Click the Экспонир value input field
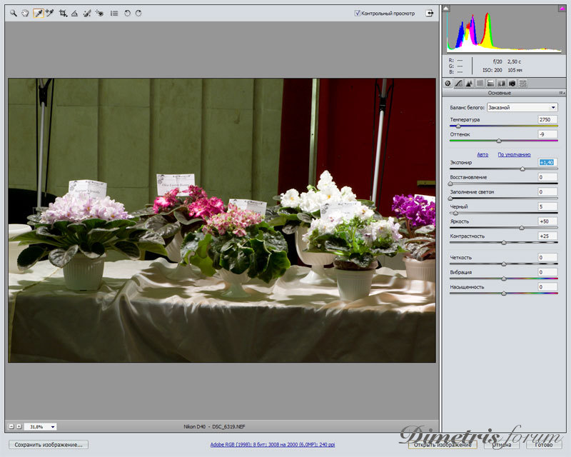This screenshot has width=571, height=457. coord(547,163)
